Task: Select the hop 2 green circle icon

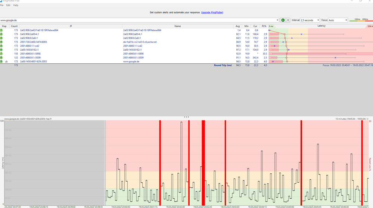Action: (1, 34)
